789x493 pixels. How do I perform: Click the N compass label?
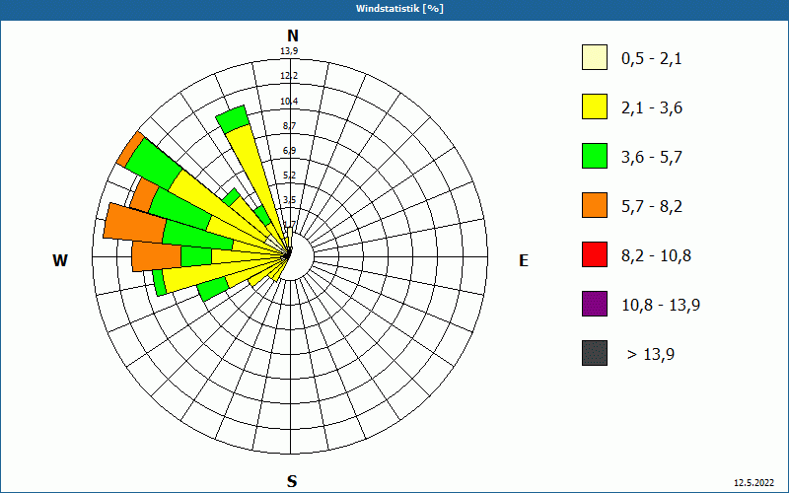[292, 35]
